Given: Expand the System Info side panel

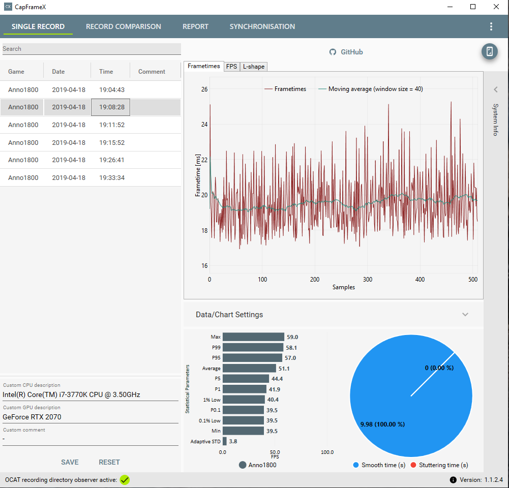Looking at the screenshot, I should coord(496,89).
